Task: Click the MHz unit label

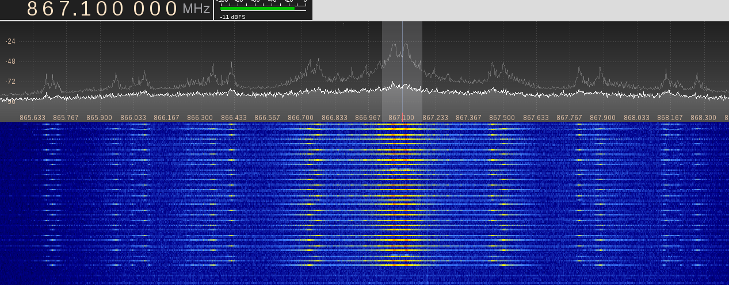Action: 196,9
